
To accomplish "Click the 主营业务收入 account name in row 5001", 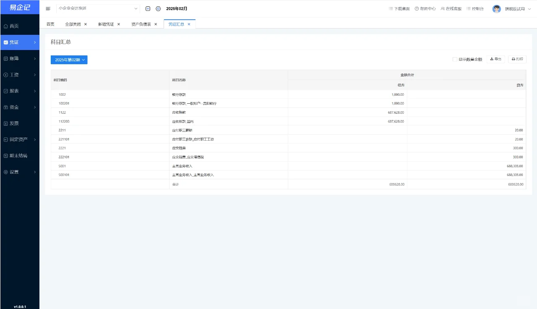I will (182, 166).
